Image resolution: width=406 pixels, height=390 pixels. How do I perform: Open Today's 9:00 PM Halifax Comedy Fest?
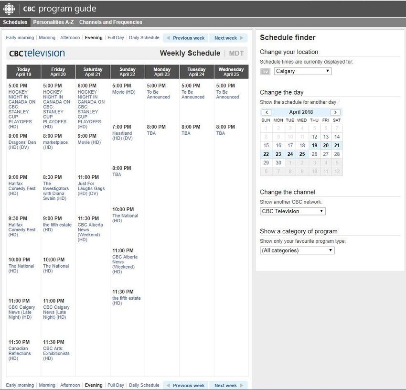click(22, 188)
